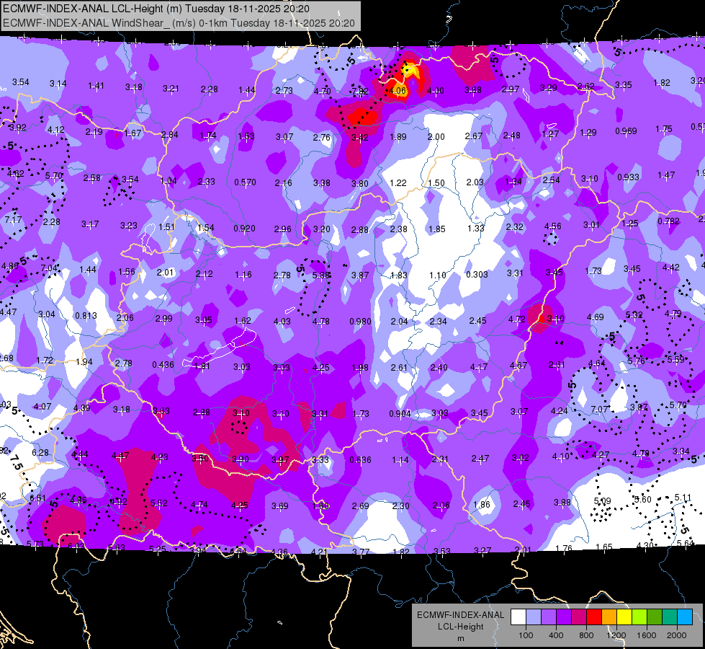Click the wind shear value 0.920
This screenshot has height=649, width=705.
(244, 229)
